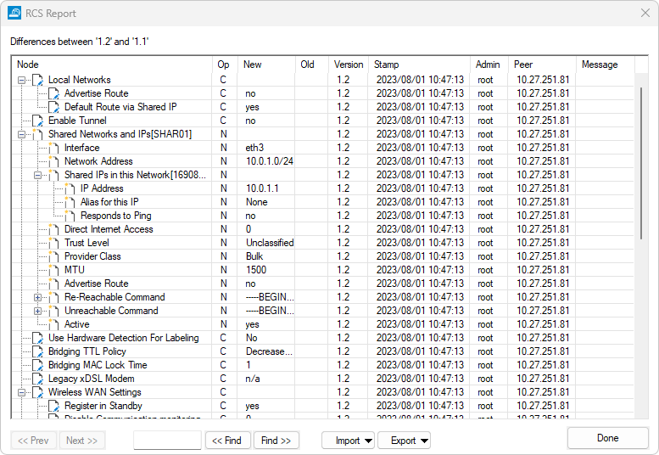Click the Message column header
This screenshot has width=659, height=455.
[x=606, y=65]
